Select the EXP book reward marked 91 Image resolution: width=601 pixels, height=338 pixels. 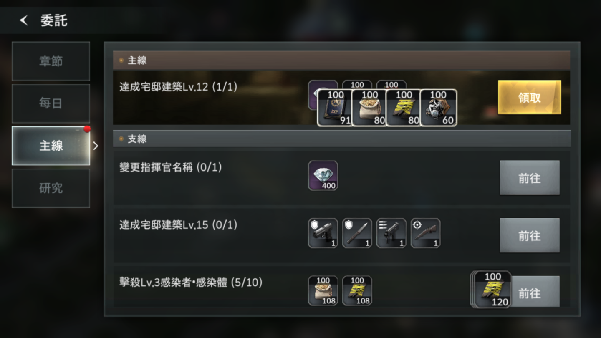pyautogui.click(x=335, y=108)
